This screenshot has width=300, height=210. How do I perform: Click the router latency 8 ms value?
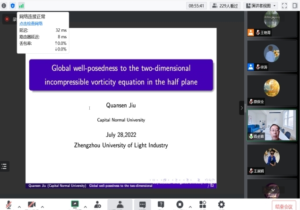pyautogui.click(x=62, y=37)
